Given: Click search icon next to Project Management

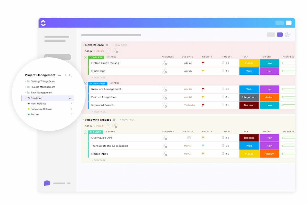Looking at the screenshot, I should point(70,75).
